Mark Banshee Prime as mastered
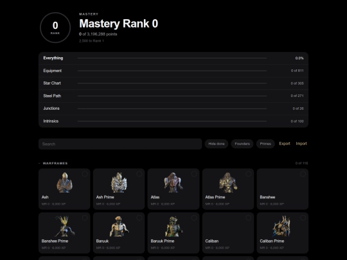This screenshot has height=260, width=347. coord(85,218)
